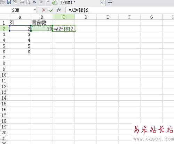
Task: Open the Name Box dropdown arrow
Action: 35,10
